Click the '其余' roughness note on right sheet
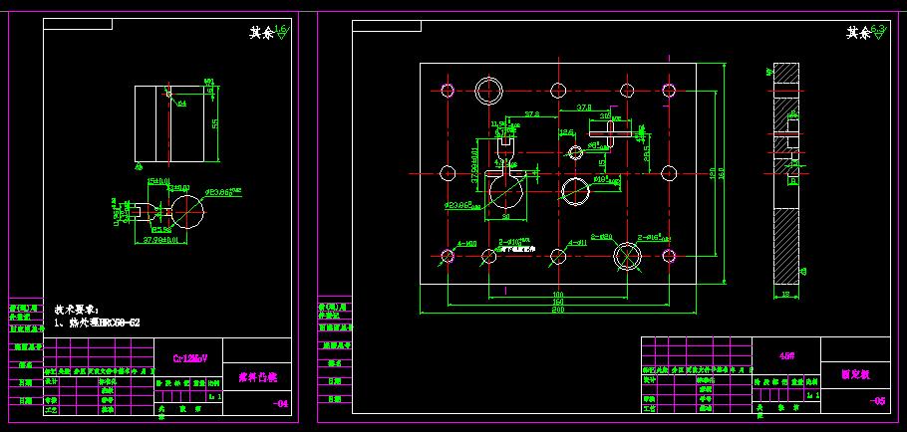Viewport: 907px width, 432px height. [x=858, y=34]
